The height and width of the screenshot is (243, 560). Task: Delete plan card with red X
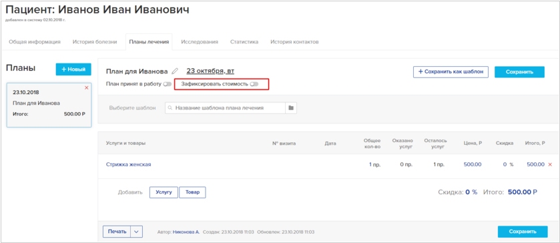point(86,87)
